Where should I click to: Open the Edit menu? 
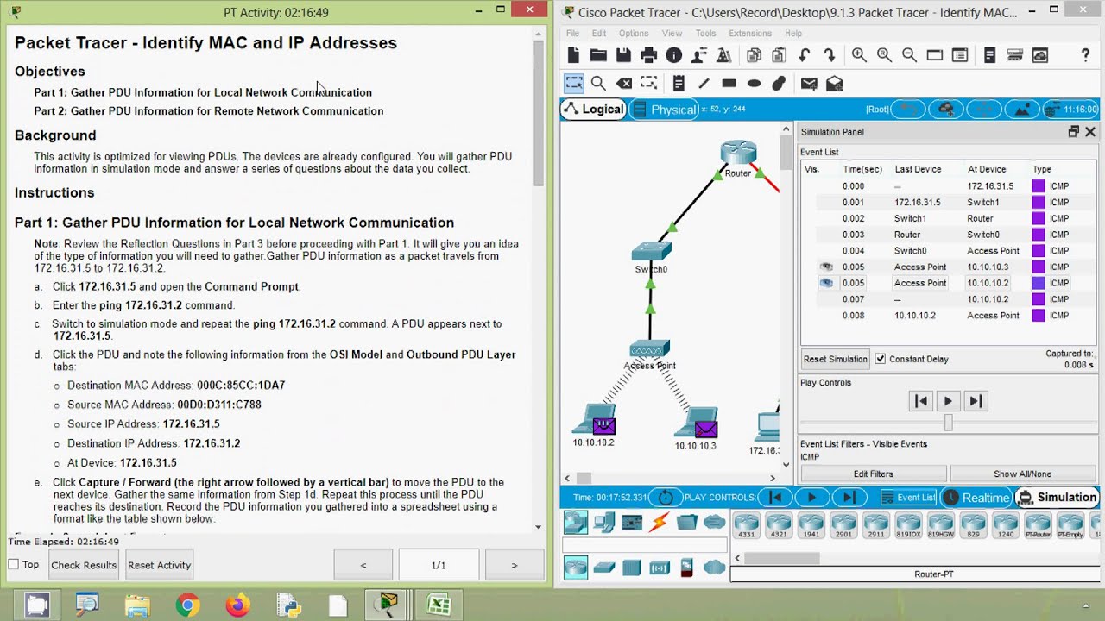coord(599,34)
